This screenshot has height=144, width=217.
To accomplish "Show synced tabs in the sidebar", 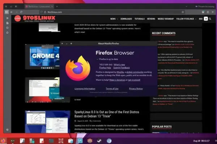I will click(7, 23).
